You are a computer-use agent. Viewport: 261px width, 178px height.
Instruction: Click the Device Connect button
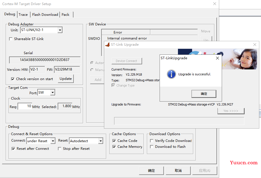127,61
